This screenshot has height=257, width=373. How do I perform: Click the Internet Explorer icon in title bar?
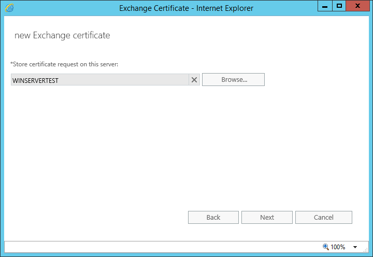9,8
